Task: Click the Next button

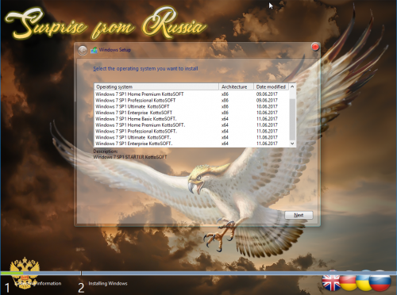Action: [x=299, y=215]
